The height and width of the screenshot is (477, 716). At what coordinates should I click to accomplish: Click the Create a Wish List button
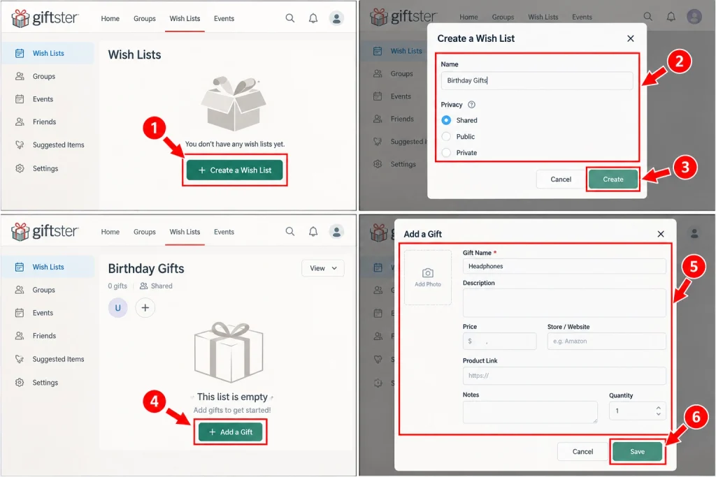pos(235,170)
